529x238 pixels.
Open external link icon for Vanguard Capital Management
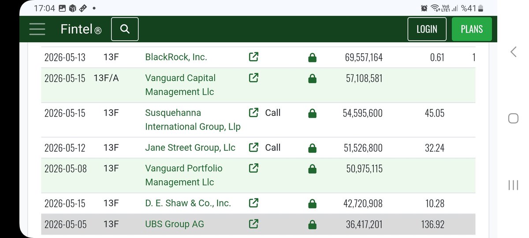pos(253,78)
